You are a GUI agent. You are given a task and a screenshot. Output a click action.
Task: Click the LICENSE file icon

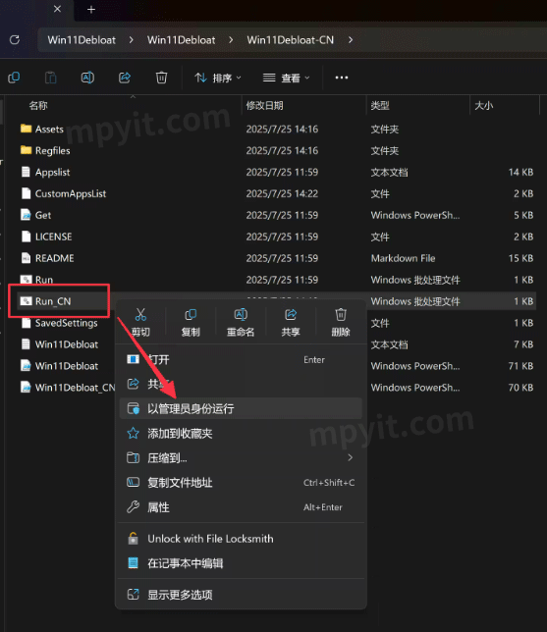coord(26,237)
